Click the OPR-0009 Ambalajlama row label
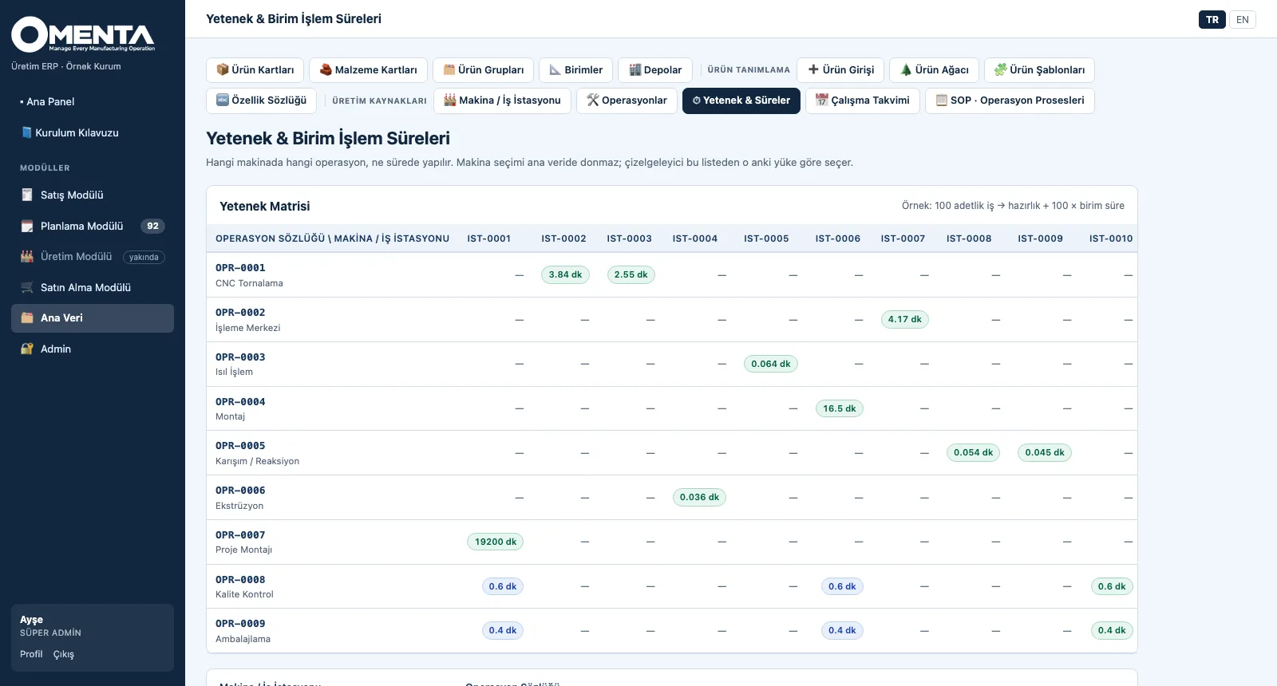This screenshot has height=686, width=1277. point(243,631)
